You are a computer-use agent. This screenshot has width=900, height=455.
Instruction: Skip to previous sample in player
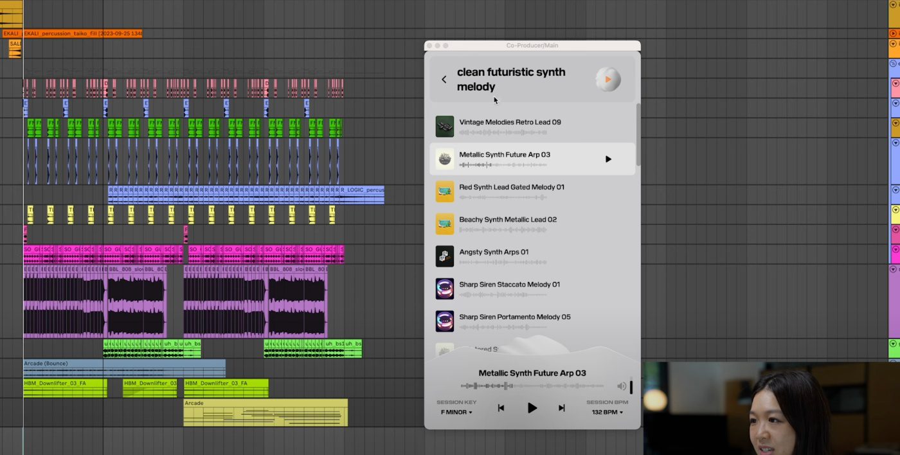click(x=501, y=408)
